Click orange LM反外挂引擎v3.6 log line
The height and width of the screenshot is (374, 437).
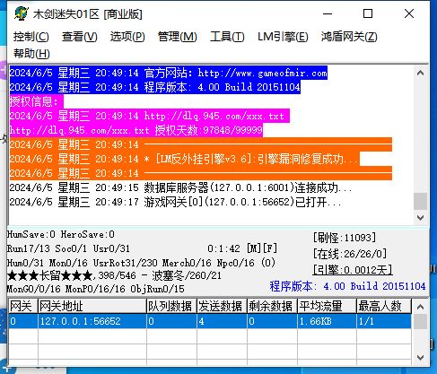click(184, 159)
